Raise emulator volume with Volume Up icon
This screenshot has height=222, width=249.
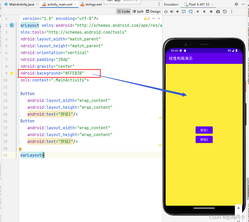click(x=172, y=12)
